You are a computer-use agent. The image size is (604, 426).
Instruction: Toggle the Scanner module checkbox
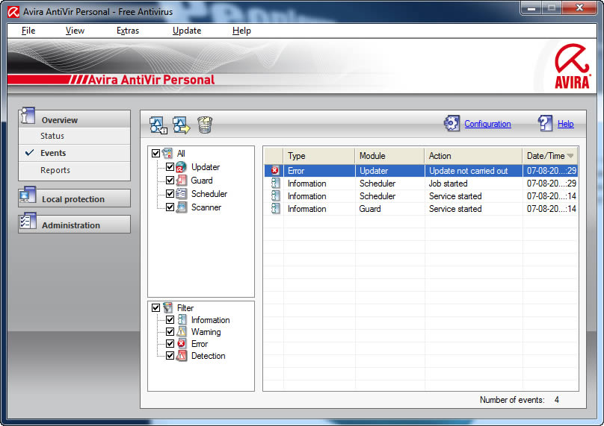pos(170,207)
